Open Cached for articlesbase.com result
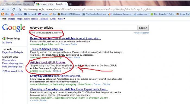This screenshot has height=104, width=190. [97, 85]
